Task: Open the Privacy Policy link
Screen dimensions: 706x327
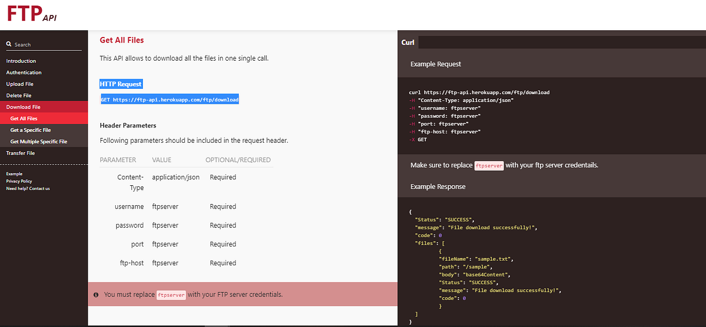Action: click(19, 181)
